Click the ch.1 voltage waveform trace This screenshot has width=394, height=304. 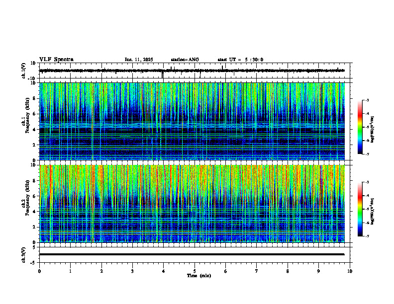[192, 71]
